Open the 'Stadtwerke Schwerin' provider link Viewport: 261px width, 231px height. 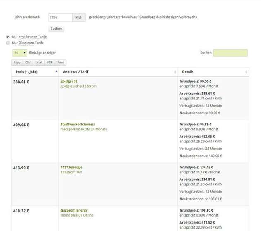(x=78, y=124)
